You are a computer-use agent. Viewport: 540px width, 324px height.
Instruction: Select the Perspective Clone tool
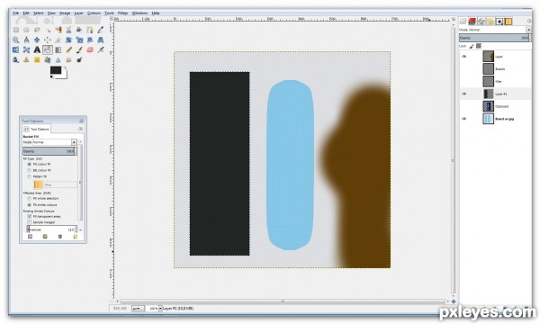pyautogui.click(x=48, y=60)
